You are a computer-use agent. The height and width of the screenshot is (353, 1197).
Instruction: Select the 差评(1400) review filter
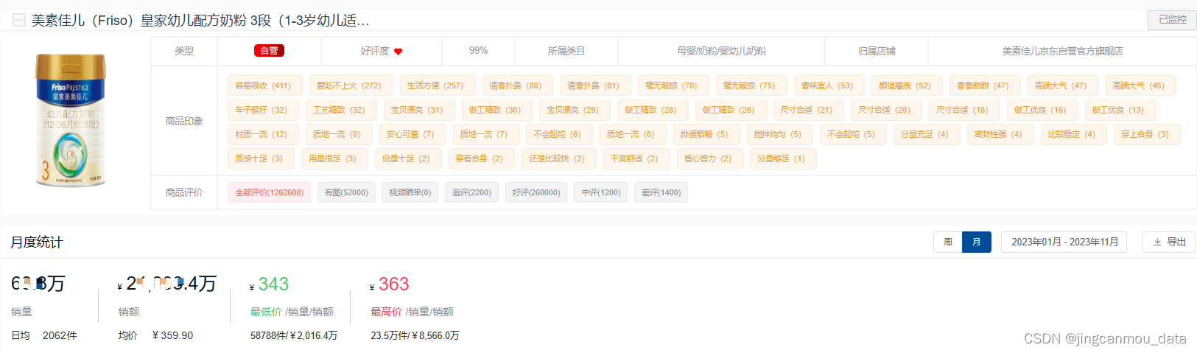(x=661, y=192)
